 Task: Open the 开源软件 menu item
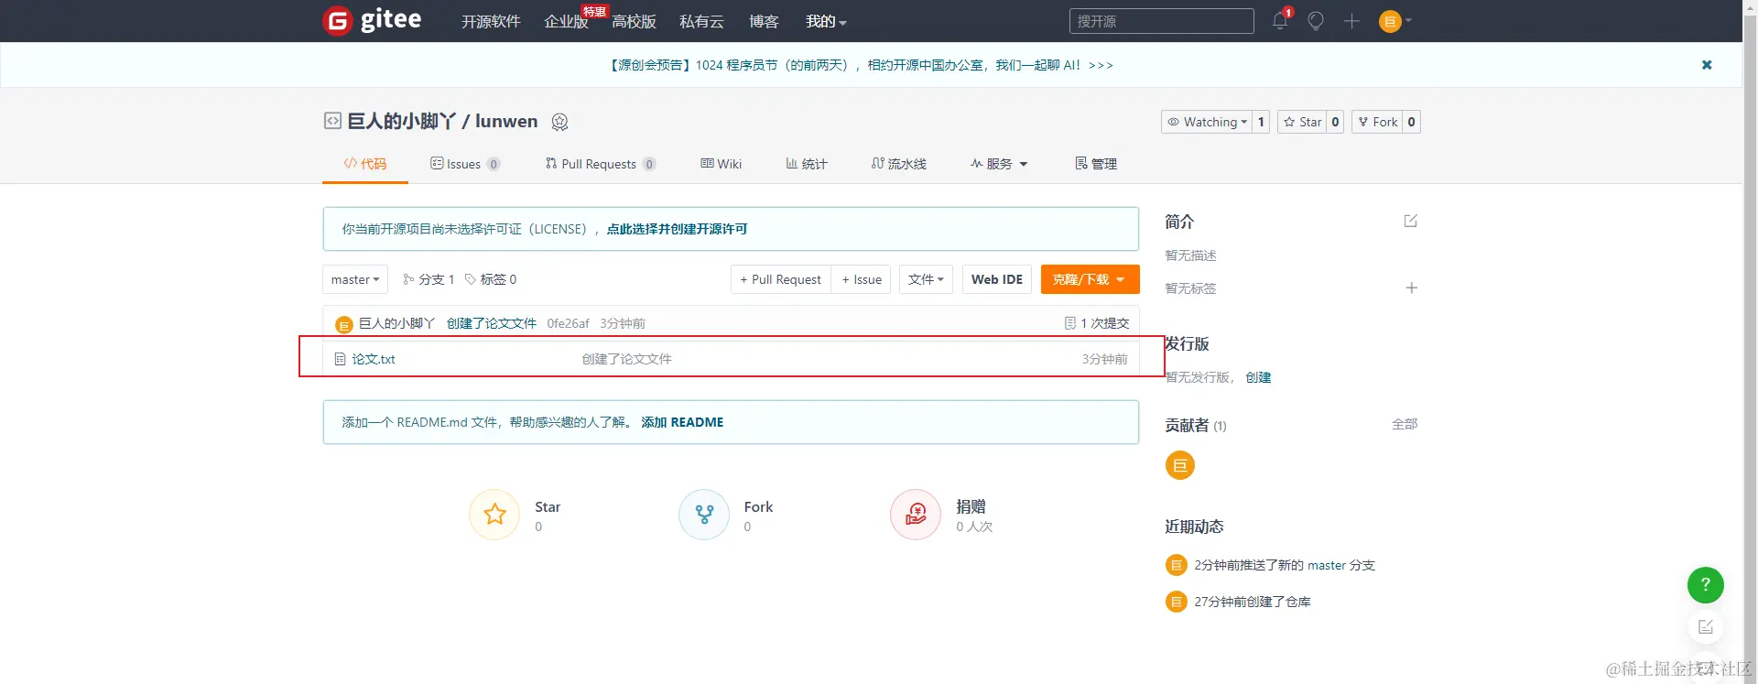point(491,21)
